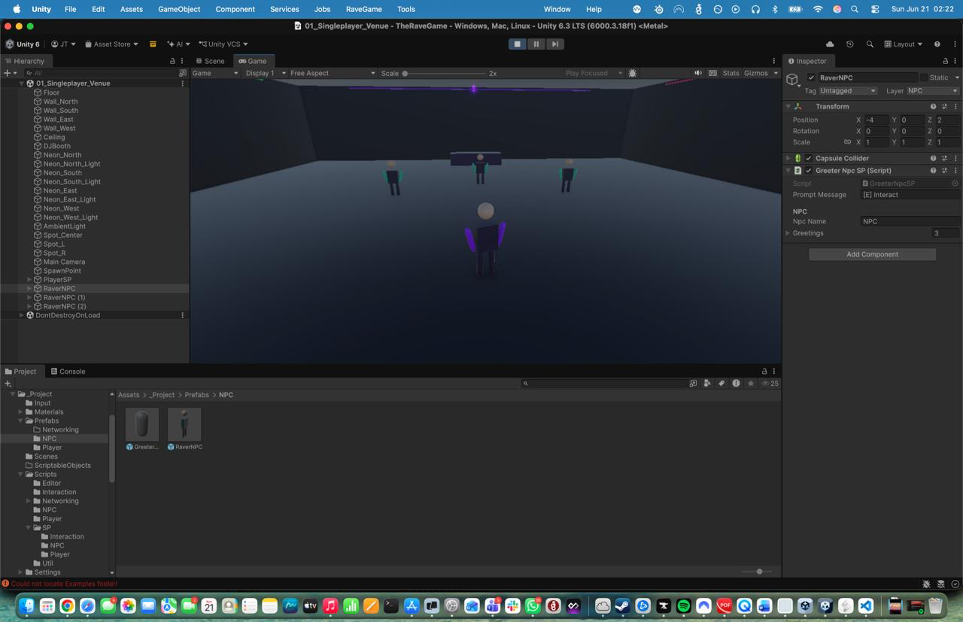
Task: Open the macOS Spotlight search icon
Action: [x=855, y=9]
